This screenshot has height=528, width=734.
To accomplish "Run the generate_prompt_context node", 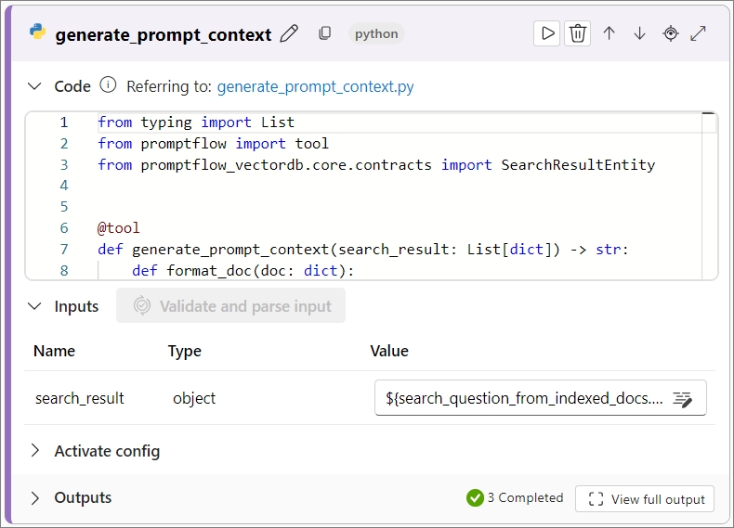I will (x=546, y=33).
